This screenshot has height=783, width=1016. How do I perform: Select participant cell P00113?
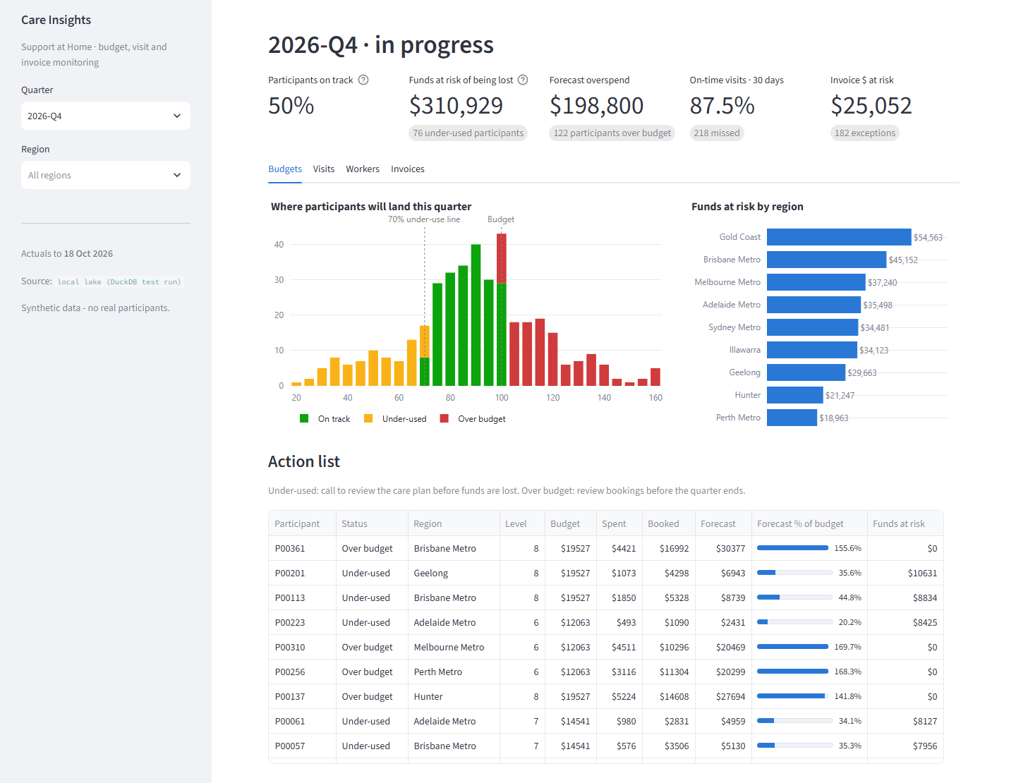coord(303,597)
